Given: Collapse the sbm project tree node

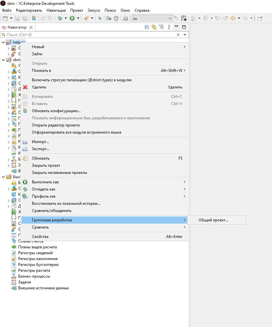Looking at the screenshot, I should tap(3, 60).
